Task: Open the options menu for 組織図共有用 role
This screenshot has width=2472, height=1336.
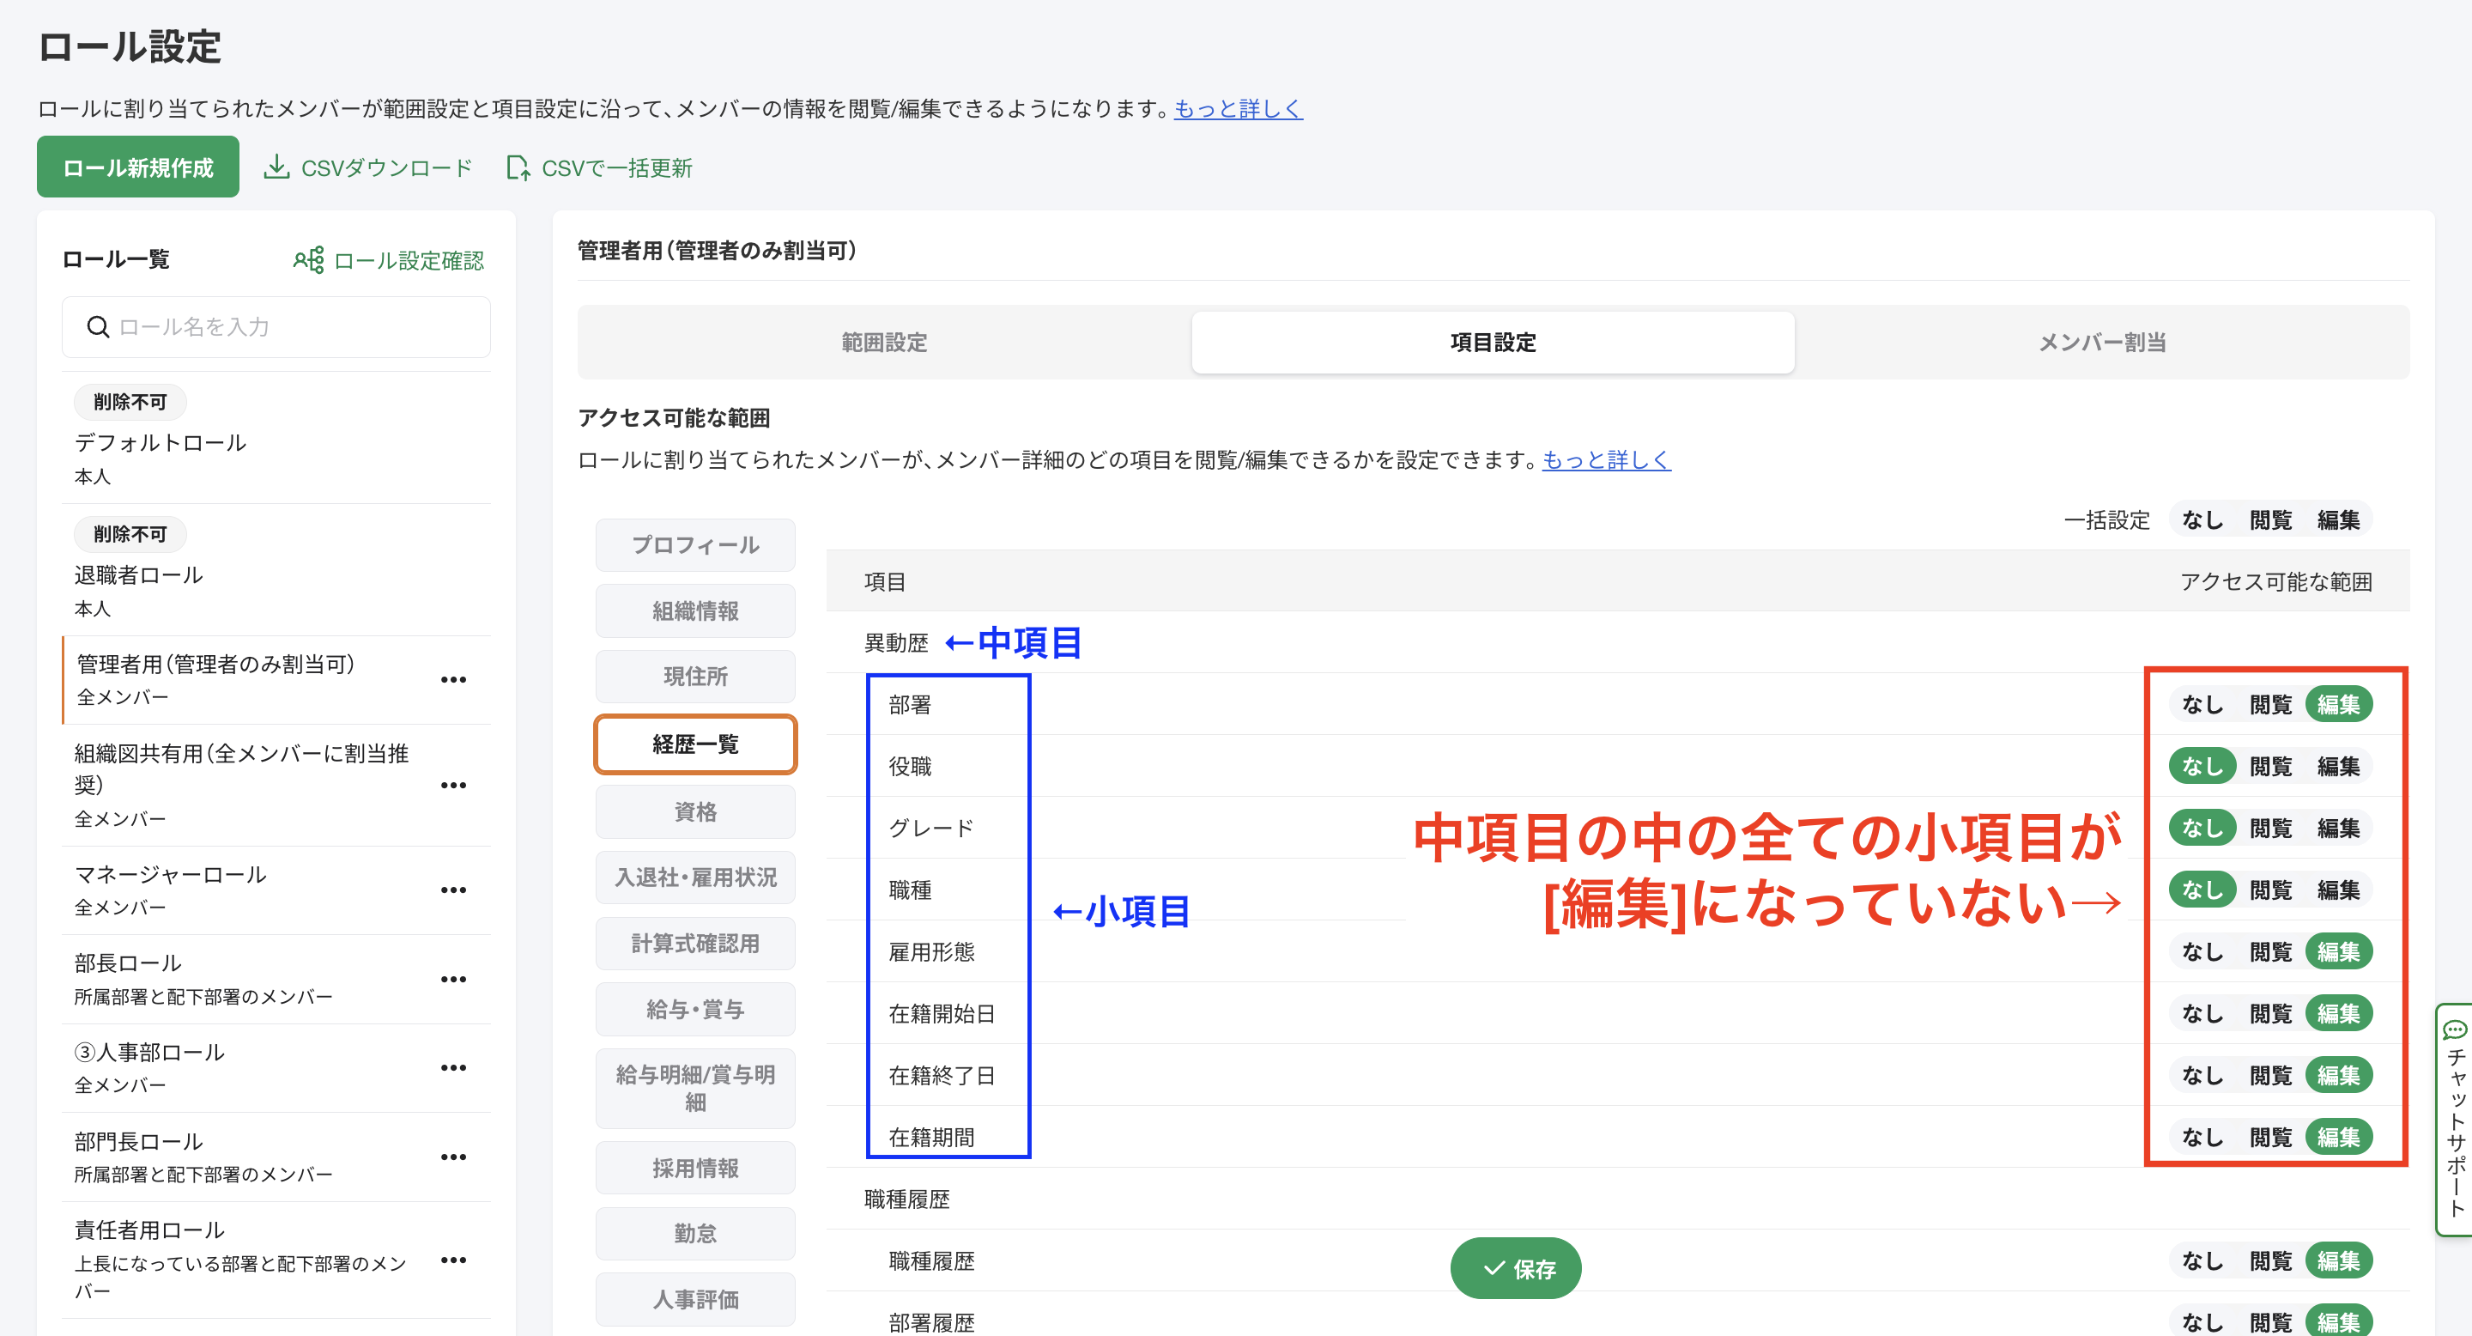Action: point(454,784)
